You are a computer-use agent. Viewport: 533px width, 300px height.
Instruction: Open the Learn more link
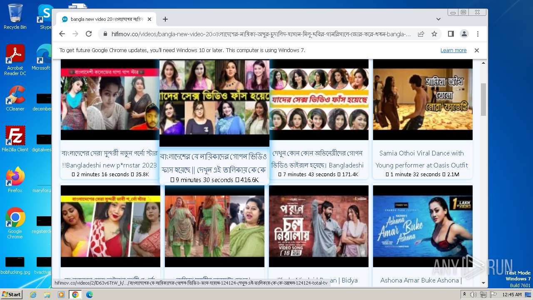pos(453,50)
